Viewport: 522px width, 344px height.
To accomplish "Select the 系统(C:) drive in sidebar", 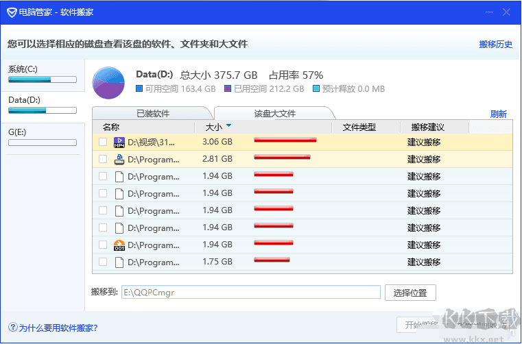I will coord(42,73).
